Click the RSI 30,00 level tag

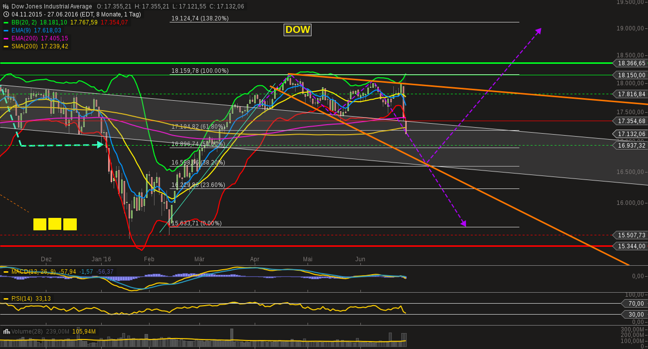click(x=634, y=314)
